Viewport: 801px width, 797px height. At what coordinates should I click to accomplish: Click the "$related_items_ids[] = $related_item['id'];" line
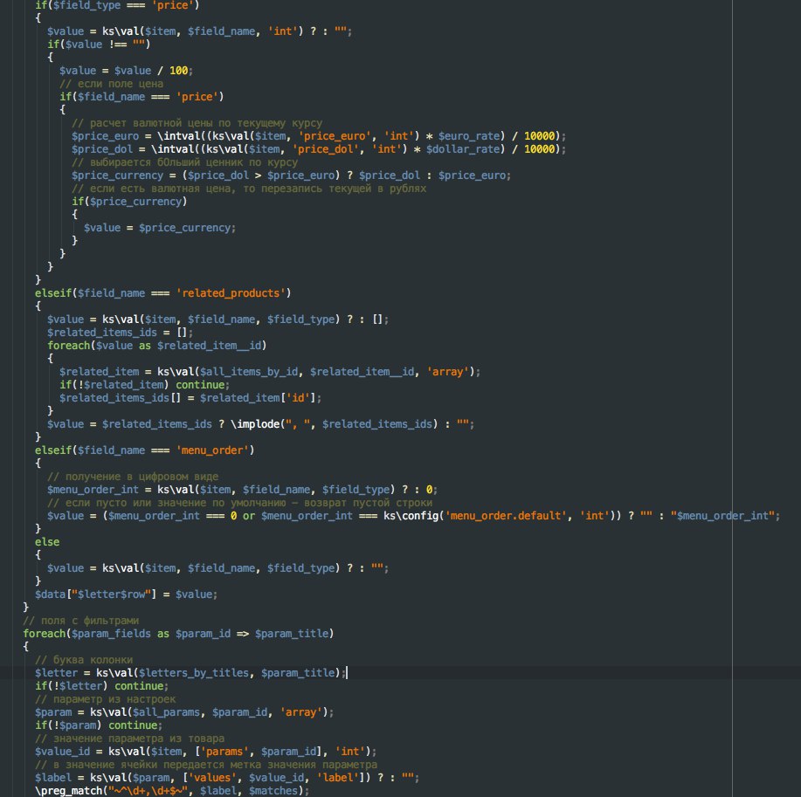click(190, 398)
